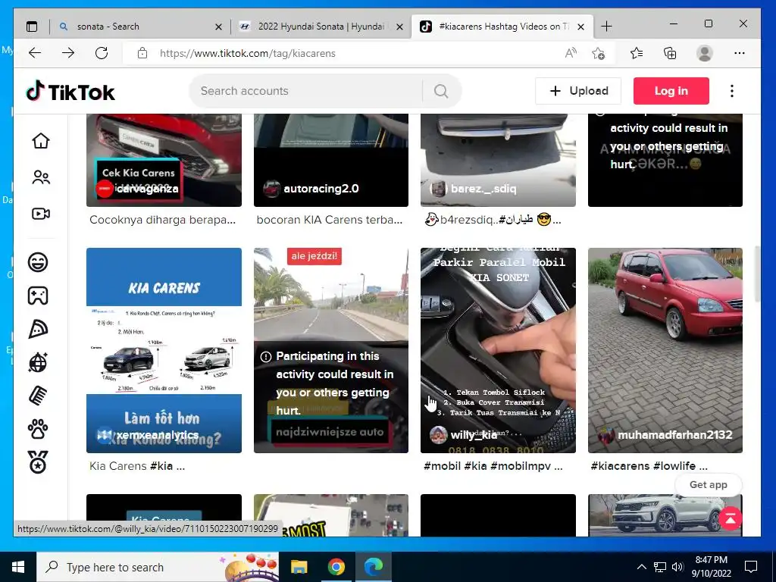Open File Explorer from the taskbar
This screenshot has height=582, width=776.
tap(299, 567)
